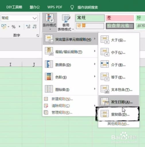Viewport: 145px width, 147px height.
Task: Choose the 等于(E) equal-to rule
Action: point(119,77)
